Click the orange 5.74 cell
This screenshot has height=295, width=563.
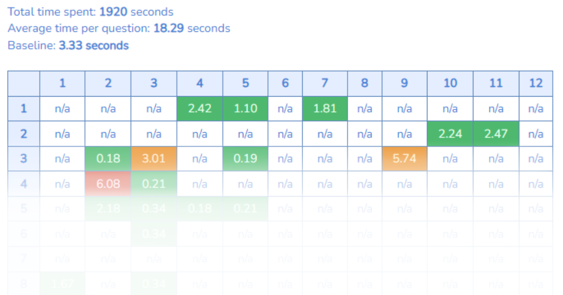click(404, 159)
